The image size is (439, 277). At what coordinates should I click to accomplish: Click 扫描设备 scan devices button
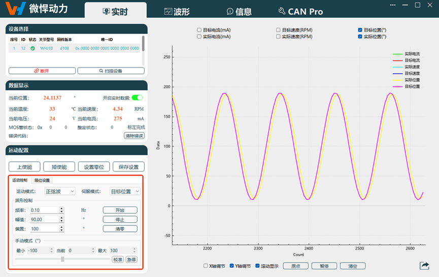point(111,71)
